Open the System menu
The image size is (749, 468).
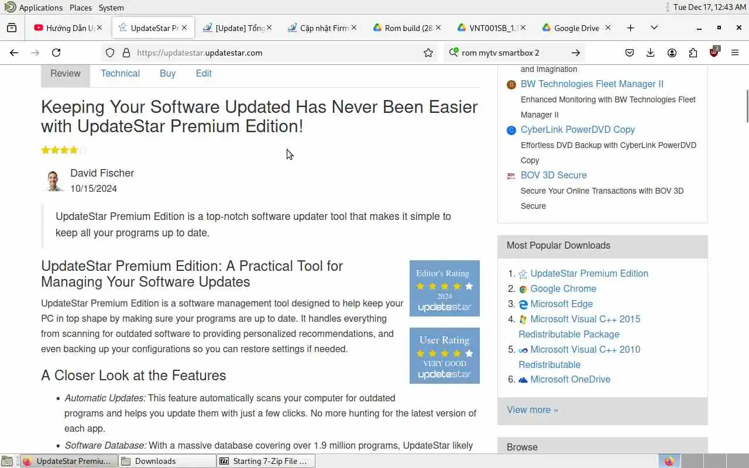[111, 8]
